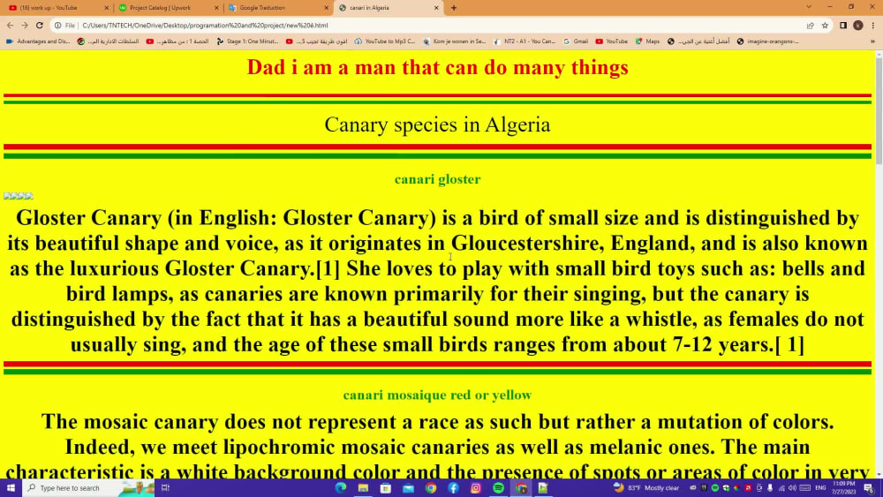
Task: Show more bookmarks via the overflow chevron
Action: coord(873,41)
